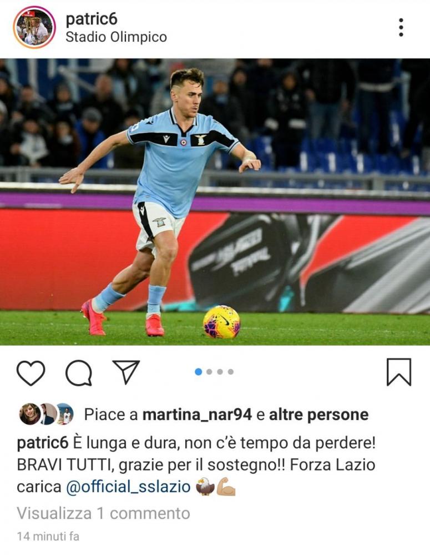View altre persone who liked the post
Image resolution: width=430 pixels, height=555 pixels.
coord(319,415)
